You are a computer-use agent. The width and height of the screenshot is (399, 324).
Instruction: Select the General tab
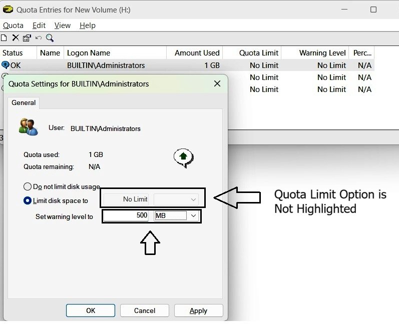pyautogui.click(x=24, y=102)
